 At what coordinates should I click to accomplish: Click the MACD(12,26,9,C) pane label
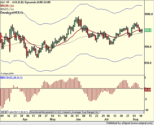click(x=11, y=78)
